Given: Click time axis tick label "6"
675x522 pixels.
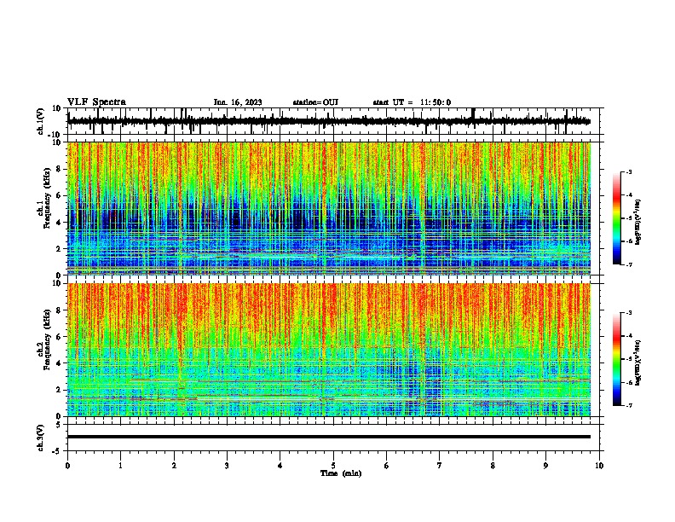Looking at the screenshot, I should pyautogui.click(x=387, y=466).
